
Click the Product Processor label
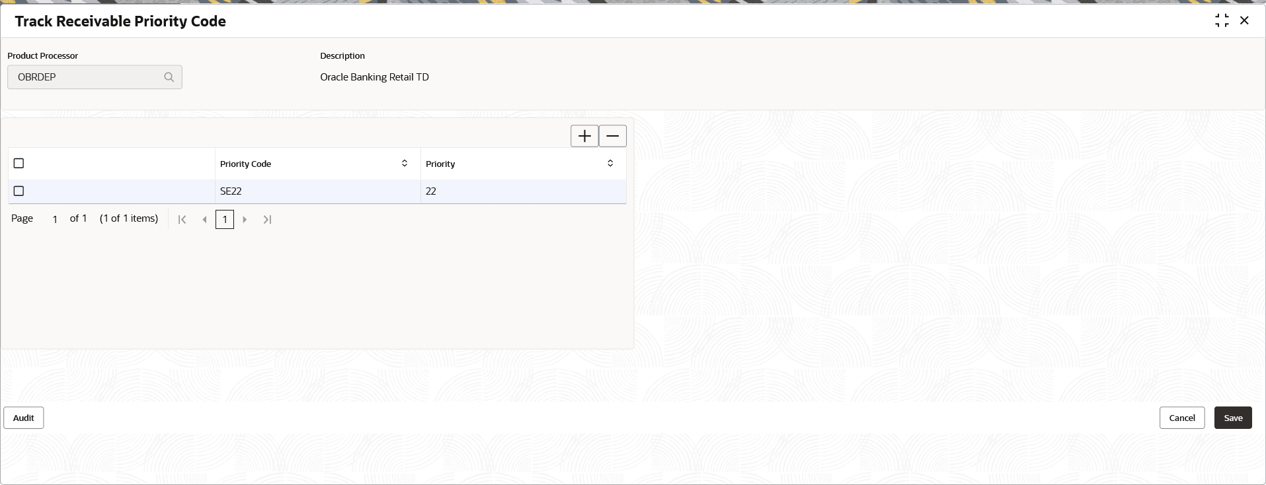43,56
